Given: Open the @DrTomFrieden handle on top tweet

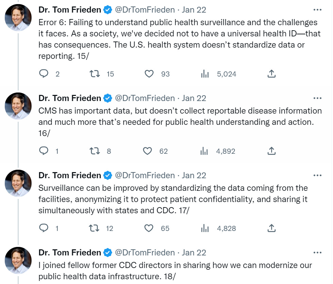Looking at the screenshot, I should [145, 10].
